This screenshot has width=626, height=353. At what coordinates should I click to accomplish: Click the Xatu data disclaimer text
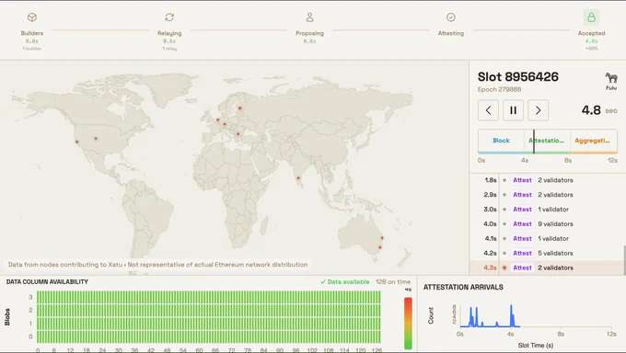click(x=157, y=265)
